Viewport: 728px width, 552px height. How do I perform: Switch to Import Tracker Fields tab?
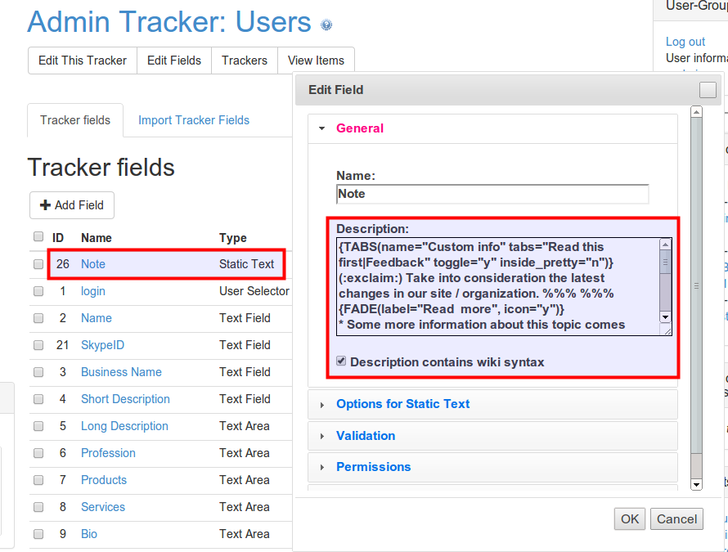(x=194, y=120)
